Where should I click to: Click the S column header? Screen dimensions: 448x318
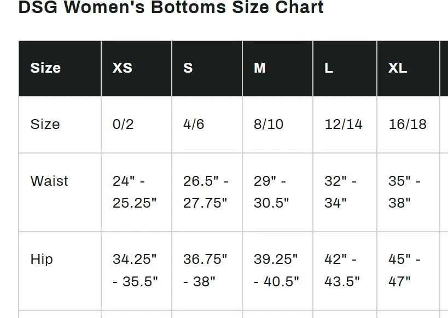tap(188, 68)
